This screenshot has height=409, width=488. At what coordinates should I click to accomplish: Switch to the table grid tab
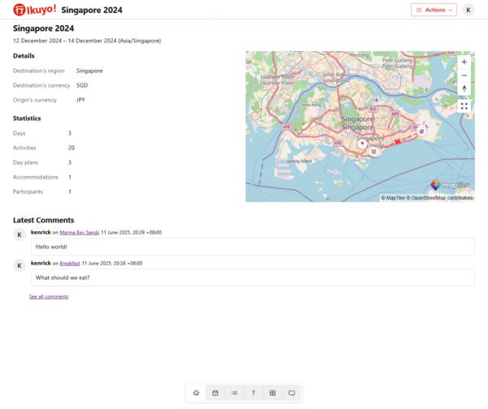click(x=272, y=393)
